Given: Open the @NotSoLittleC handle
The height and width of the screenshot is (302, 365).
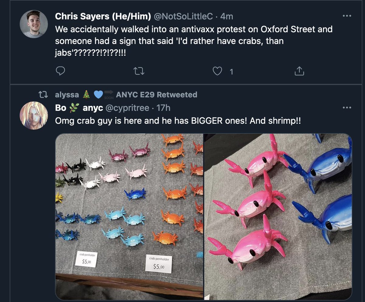Looking at the screenshot, I should click(184, 16).
